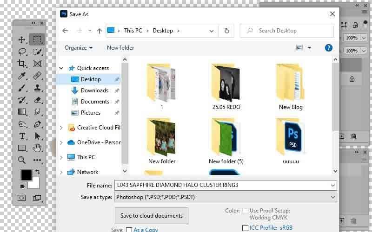Select the Quick Selection tool

37,52
